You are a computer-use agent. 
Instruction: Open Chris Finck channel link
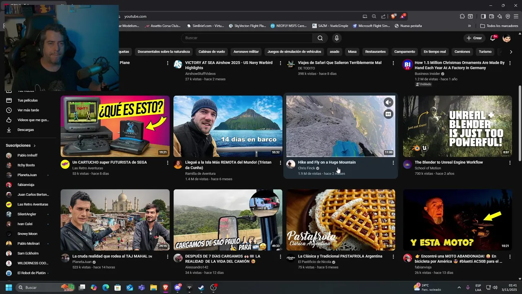pyautogui.click(x=306, y=168)
